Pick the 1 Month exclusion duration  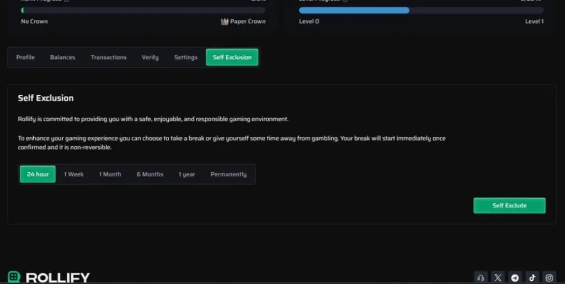point(110,174)
